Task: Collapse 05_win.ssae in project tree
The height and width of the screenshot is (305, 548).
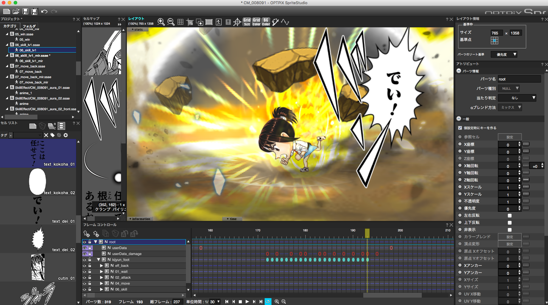Action: pyautogui.click(x=7, y=34)
